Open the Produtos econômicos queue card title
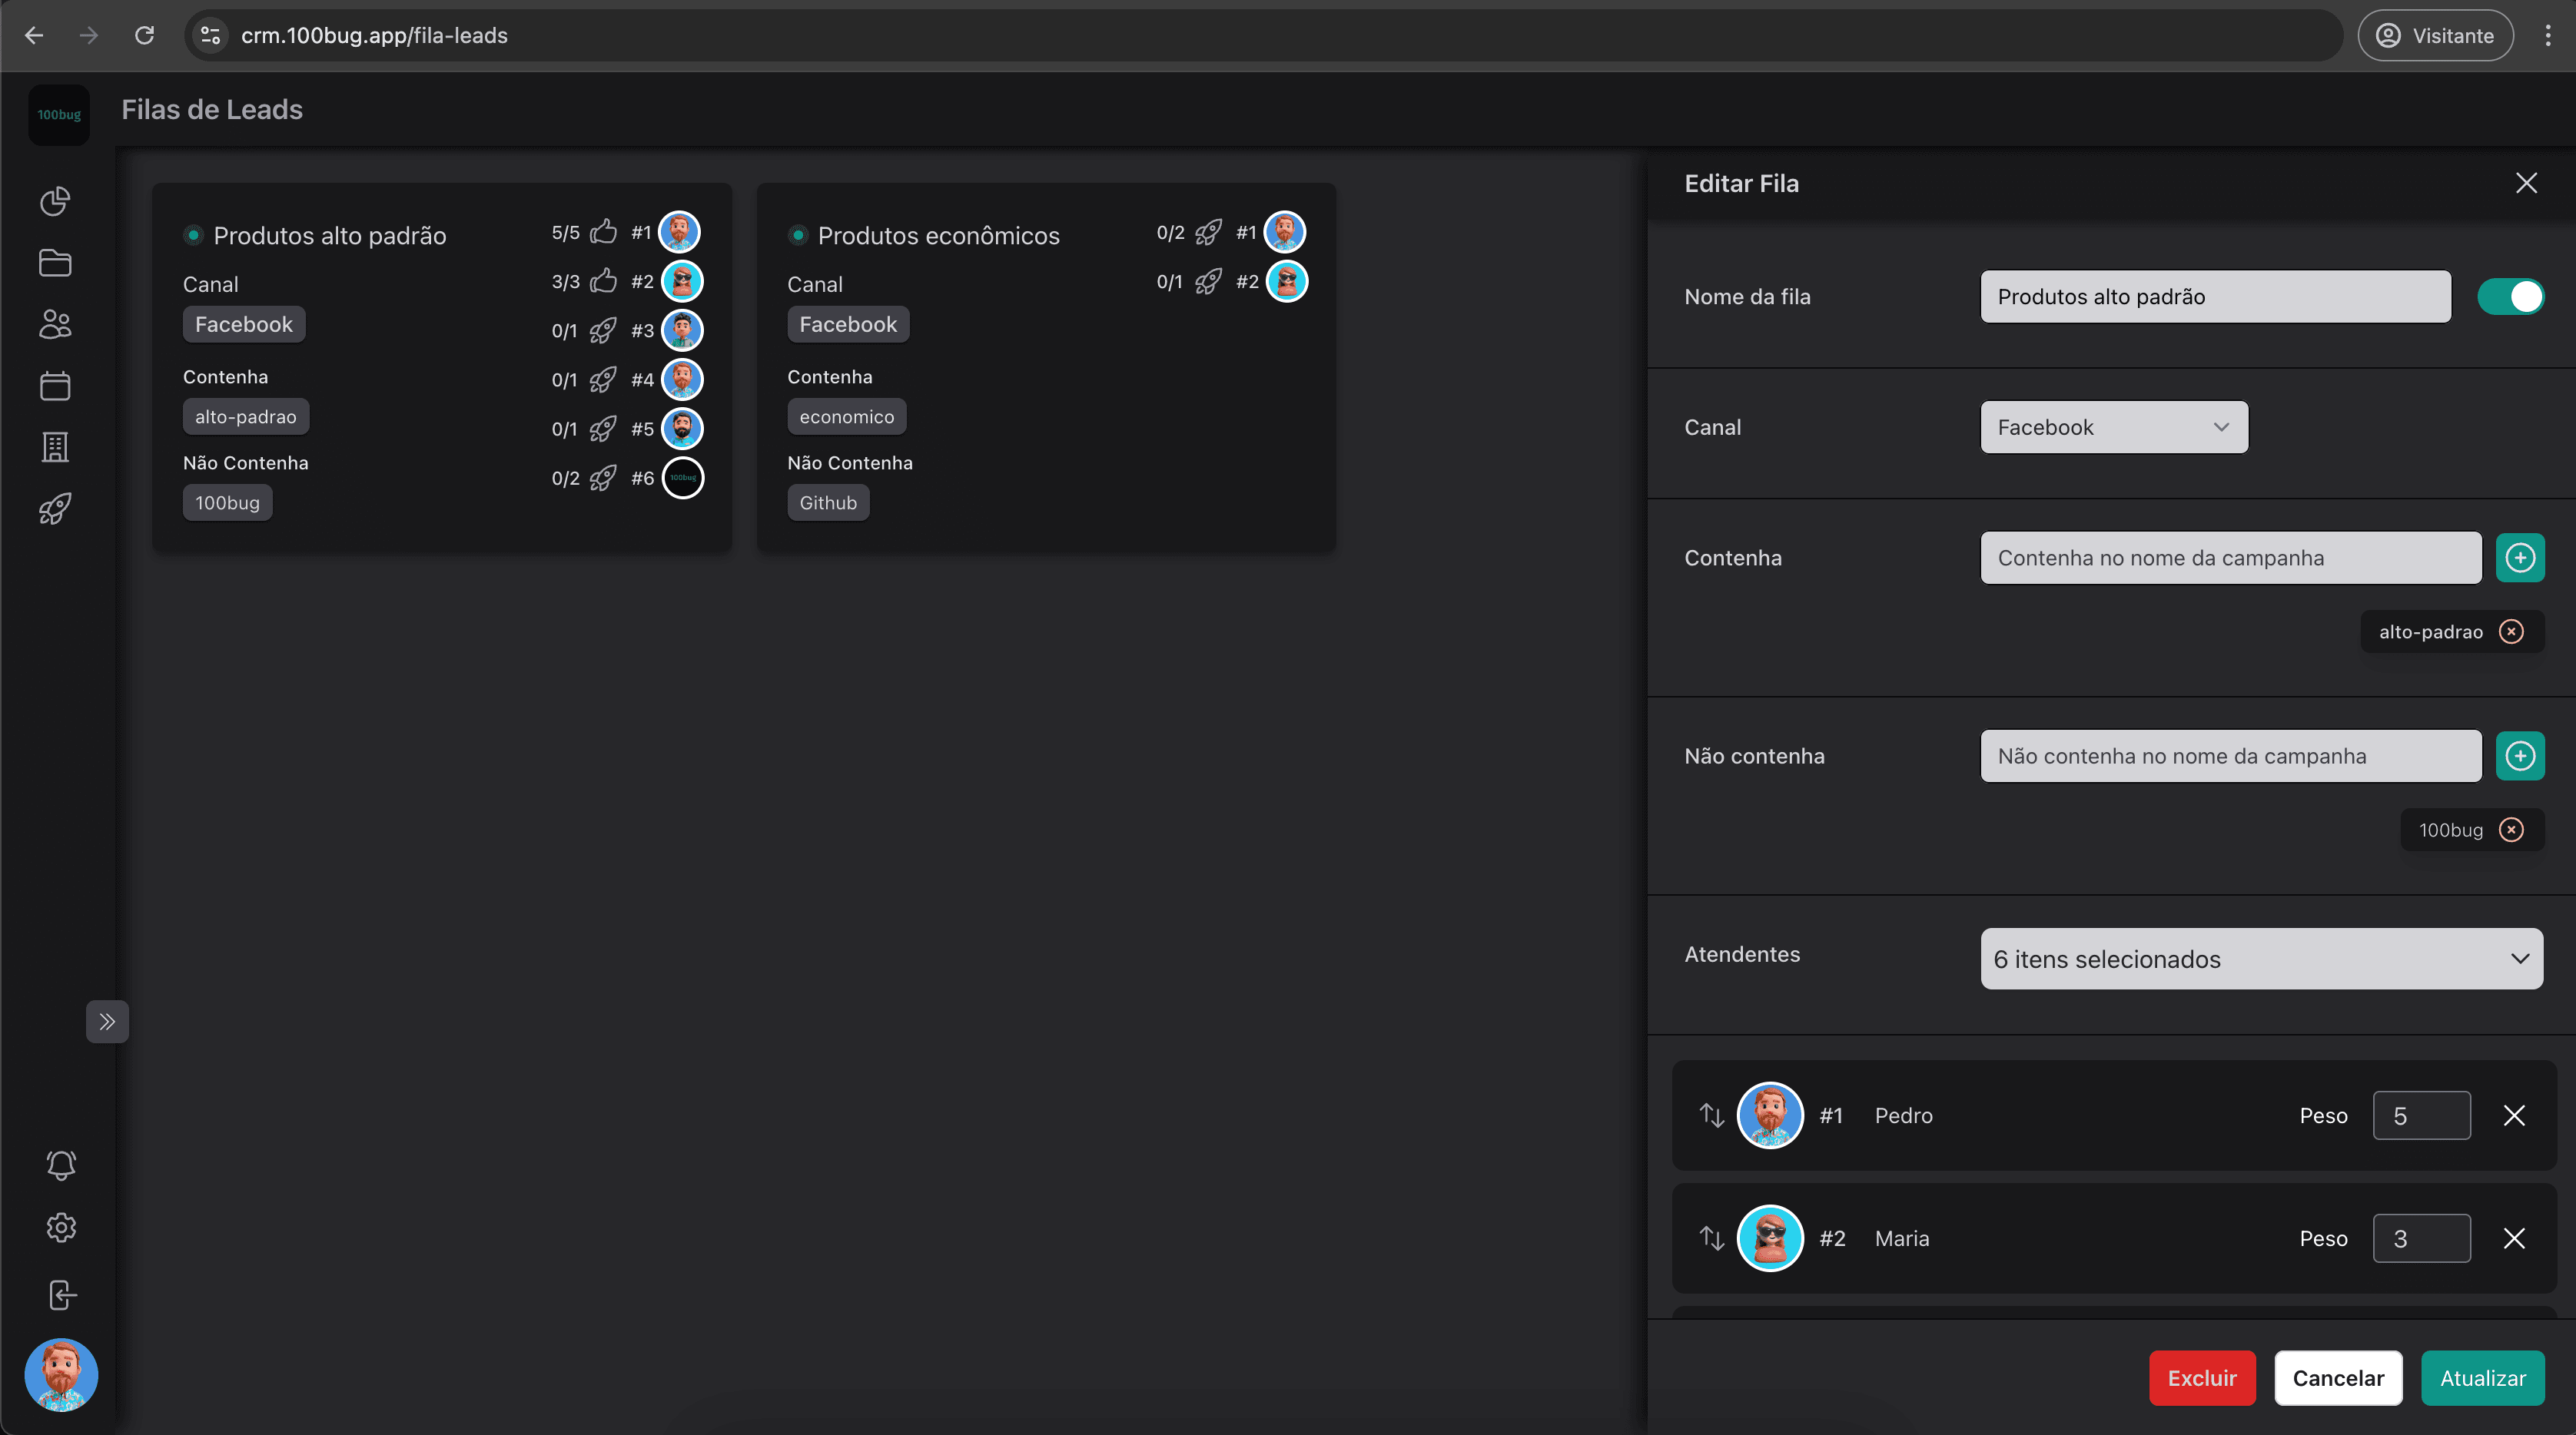 point(938,236)
